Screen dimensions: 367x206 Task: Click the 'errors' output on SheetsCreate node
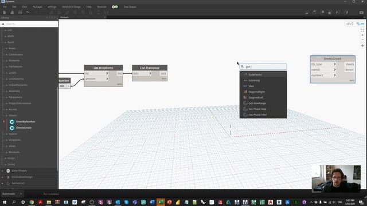[350, 70]
